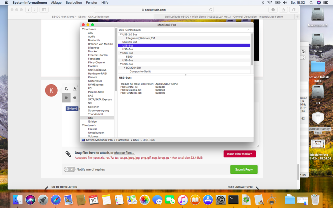333x208 pixels.
Task: Click System Information chip icon in dock
Action: (271, 200)
